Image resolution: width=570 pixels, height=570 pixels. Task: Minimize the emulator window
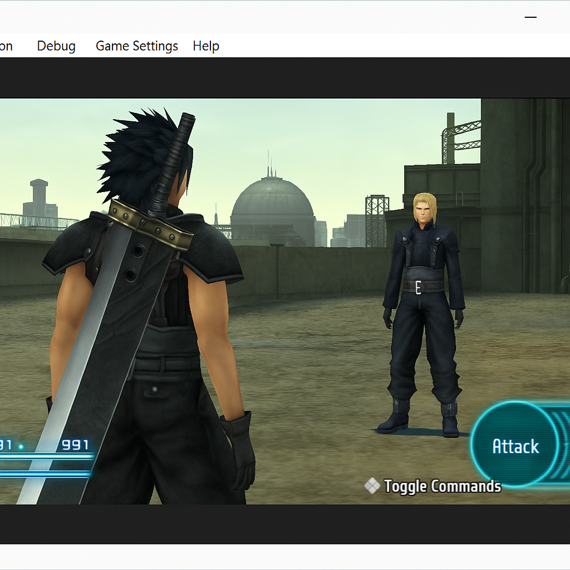point(530,17)
